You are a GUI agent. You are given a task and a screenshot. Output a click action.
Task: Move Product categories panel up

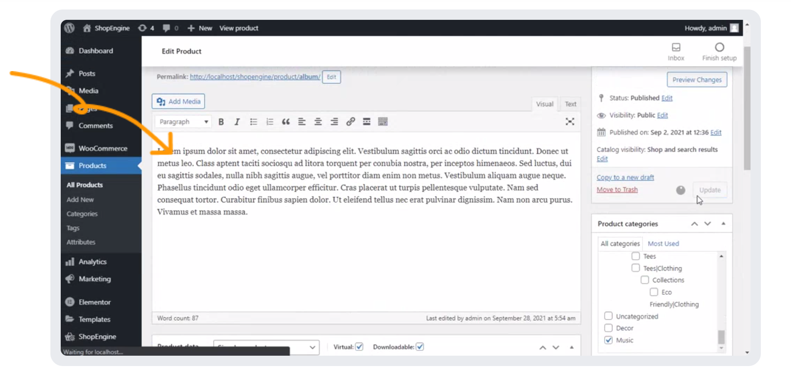pos(695,224)
